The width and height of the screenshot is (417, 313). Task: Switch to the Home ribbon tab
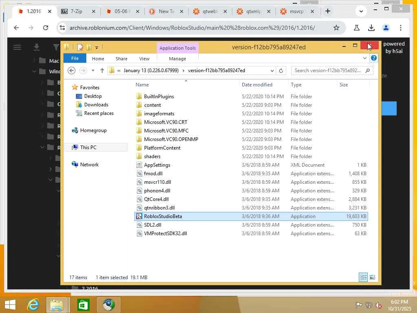pos(98,59)
